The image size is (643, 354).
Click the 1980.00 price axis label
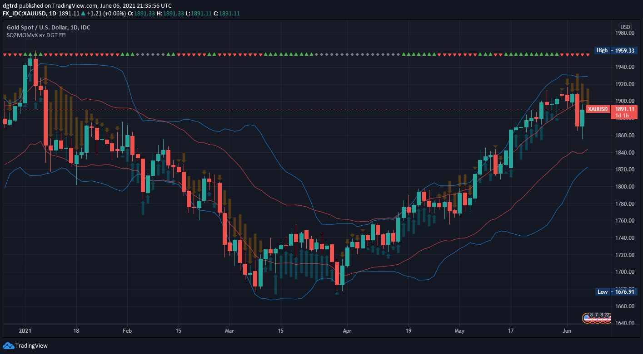coord(625,33)
